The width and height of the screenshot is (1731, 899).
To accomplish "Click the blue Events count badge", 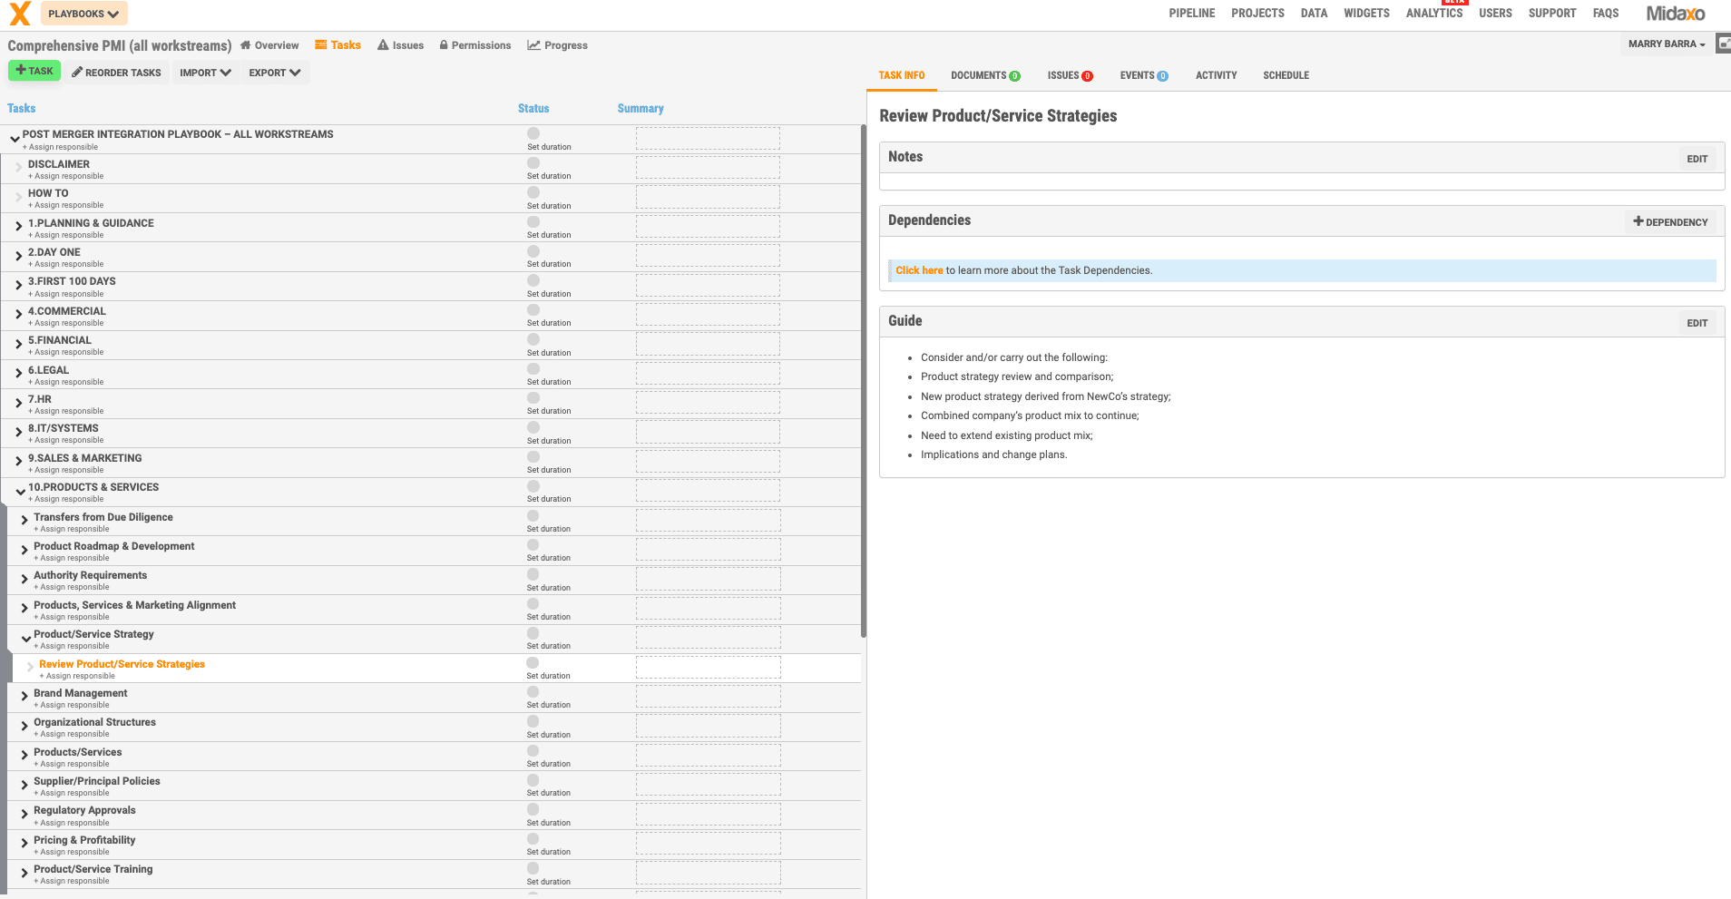I will tap(1163, 76).
